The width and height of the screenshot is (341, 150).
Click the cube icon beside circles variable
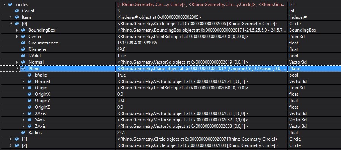(x=10, y=5)
